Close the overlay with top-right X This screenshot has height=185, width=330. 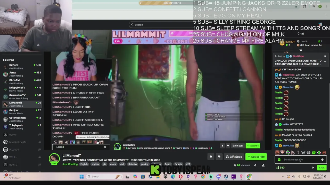tap(325, 15)
